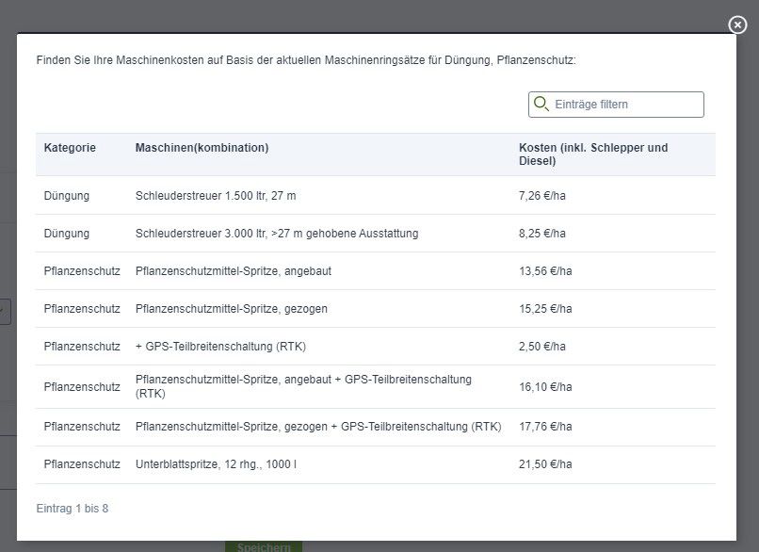Select Schleuderstreuer 1.500 ltr, 27 m row

376,196
